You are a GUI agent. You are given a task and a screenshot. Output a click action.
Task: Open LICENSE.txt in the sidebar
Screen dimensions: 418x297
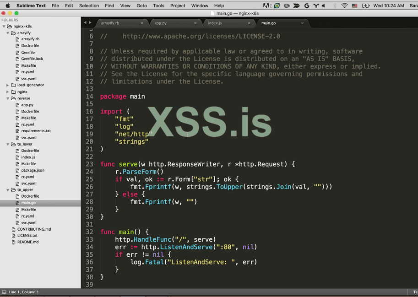pyautogui.click(x=27, y=236)
